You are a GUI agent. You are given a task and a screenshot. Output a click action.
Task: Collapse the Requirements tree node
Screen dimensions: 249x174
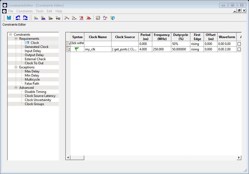(16, 39)
